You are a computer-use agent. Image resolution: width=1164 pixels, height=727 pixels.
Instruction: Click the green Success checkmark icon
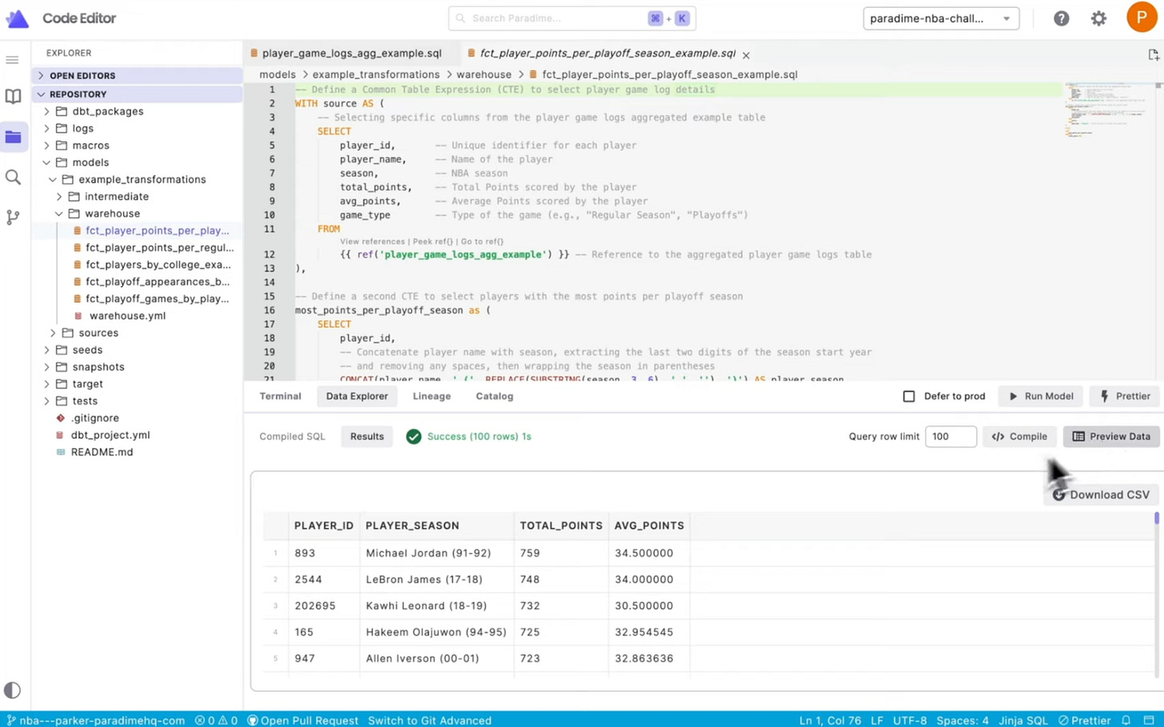click(413, 436)
